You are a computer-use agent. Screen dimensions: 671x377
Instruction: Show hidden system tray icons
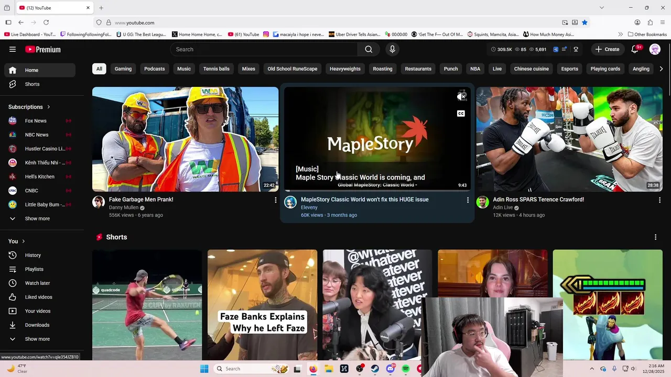tap(592, 369)
